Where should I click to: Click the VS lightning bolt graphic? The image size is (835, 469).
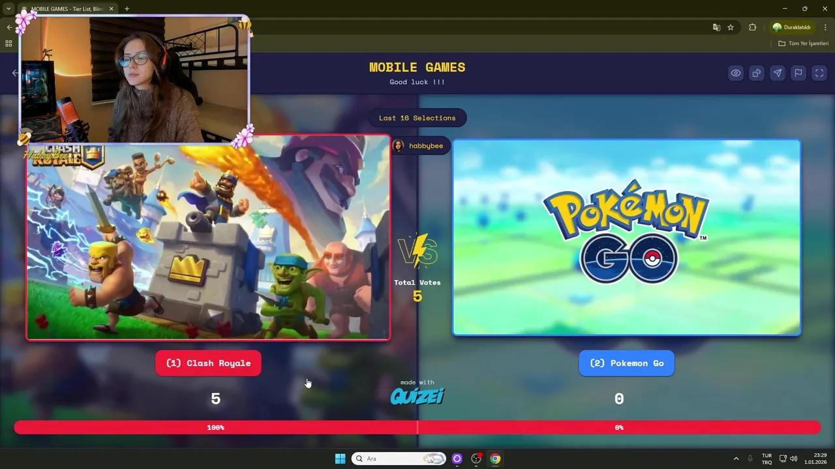pos(417,251)
